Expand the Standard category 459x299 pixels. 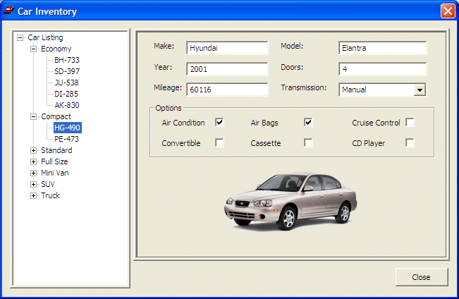[x=33, y=150]
